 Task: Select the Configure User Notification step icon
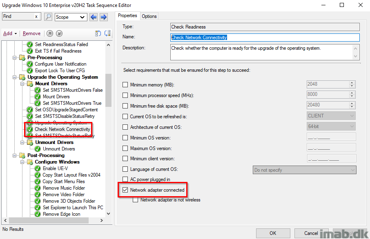[30, 64]
